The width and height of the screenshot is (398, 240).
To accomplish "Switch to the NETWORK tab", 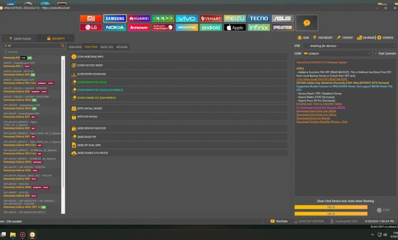I will [x=122, y=47].
